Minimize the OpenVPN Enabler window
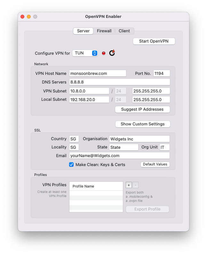Screen dimensions: 207x255 point(29,17)
